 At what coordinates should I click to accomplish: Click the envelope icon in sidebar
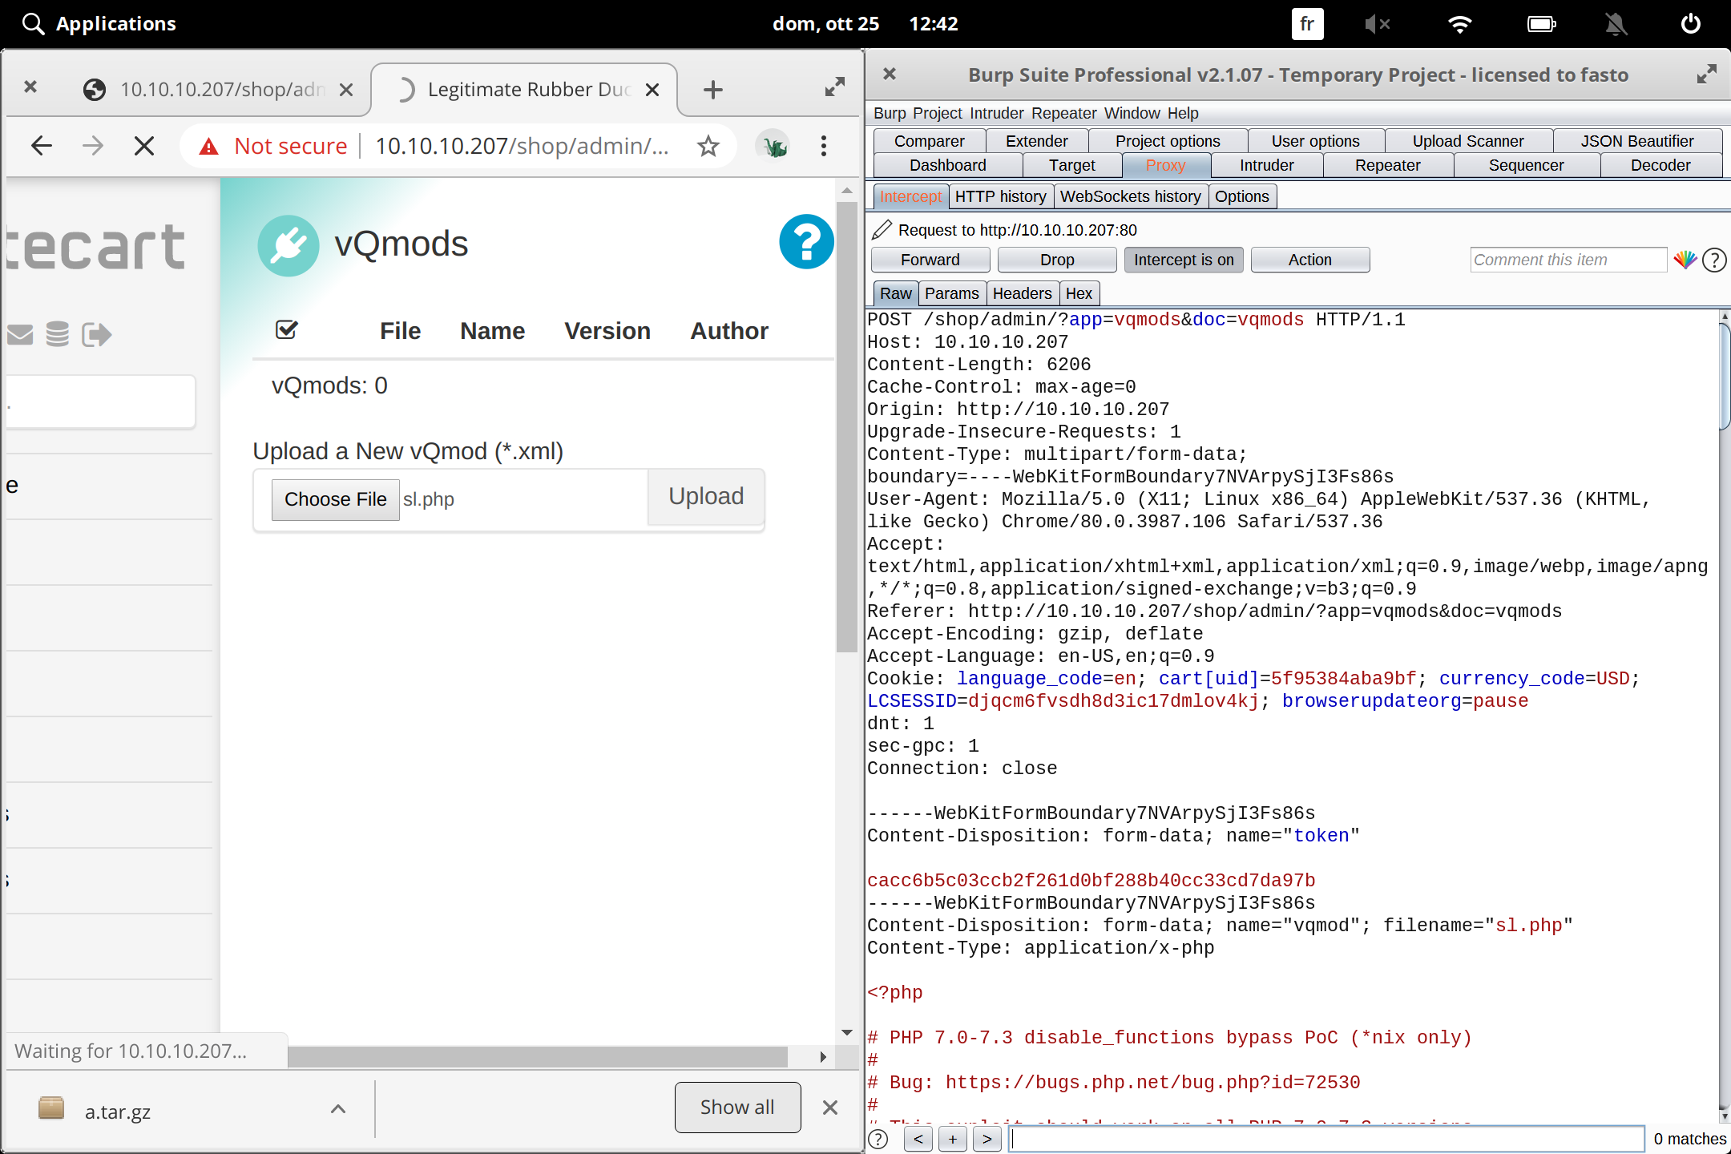[21, 334]
